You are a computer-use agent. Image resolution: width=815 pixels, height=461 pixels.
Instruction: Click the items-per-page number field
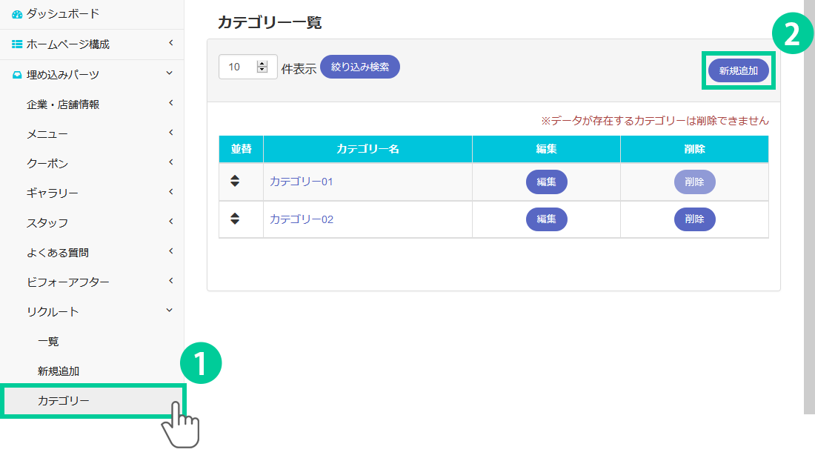(239, 67)
